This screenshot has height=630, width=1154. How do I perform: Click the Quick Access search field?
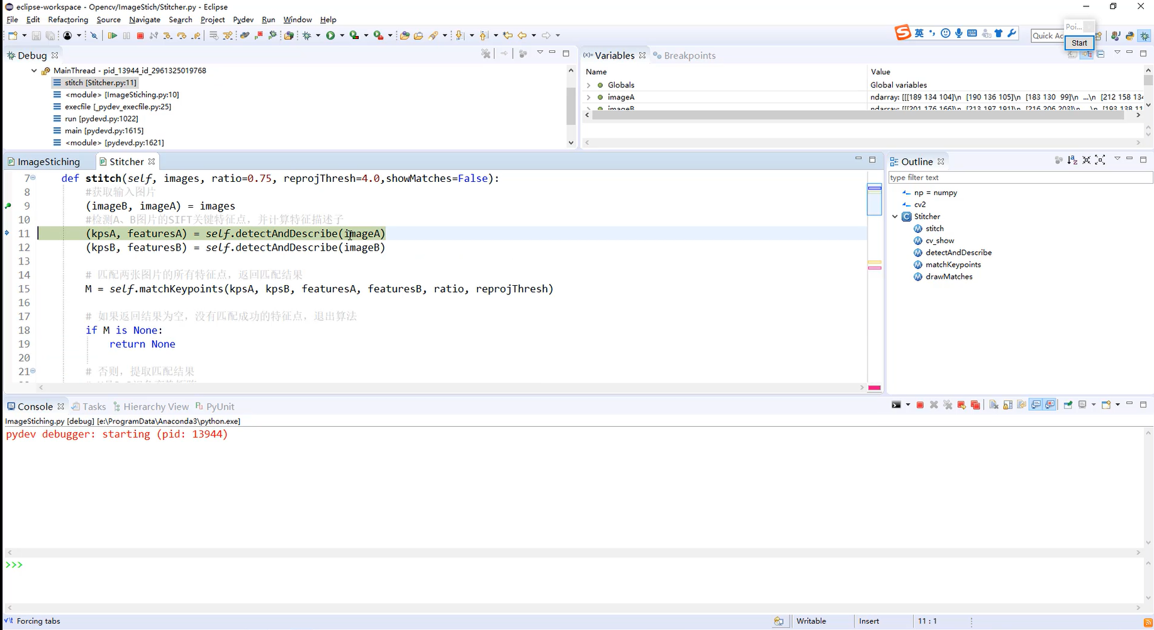pyautogui.click(x=1047, y=36)
